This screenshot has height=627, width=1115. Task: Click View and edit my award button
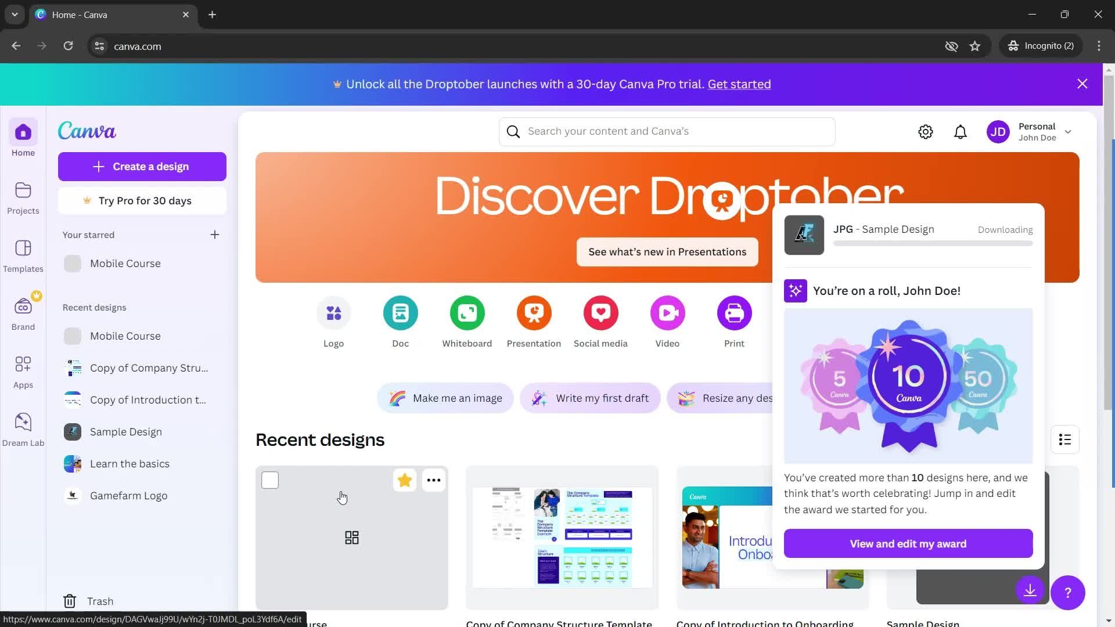pyautogui.click(x=909, y=543)
